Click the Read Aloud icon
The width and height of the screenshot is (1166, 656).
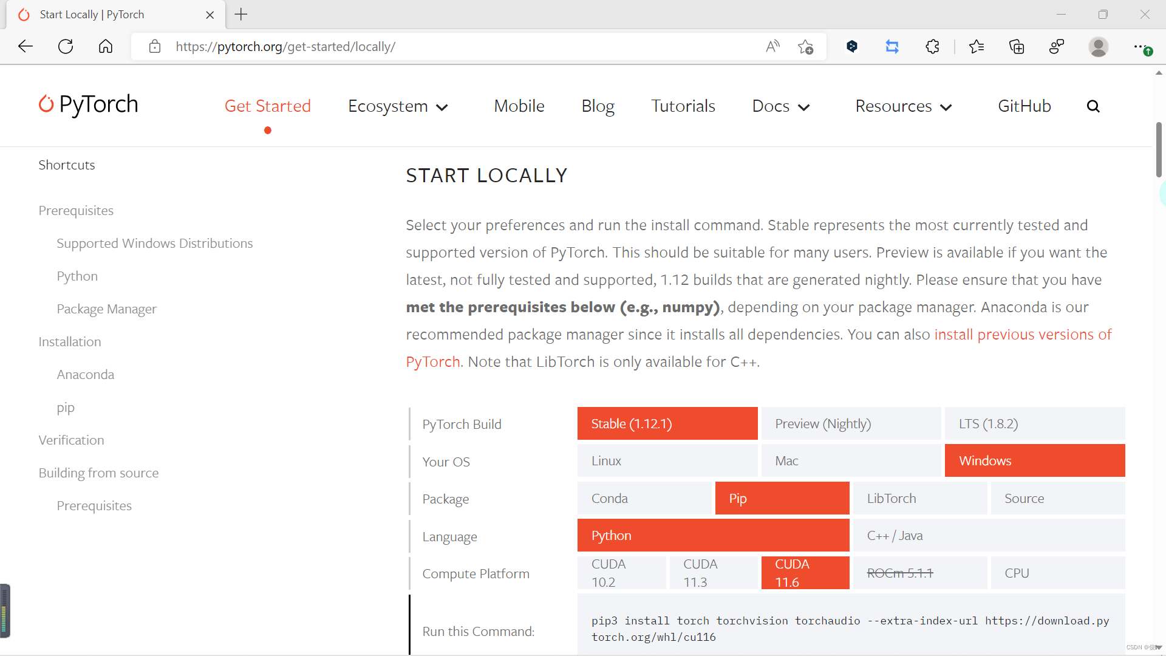[x=772, y=46]
